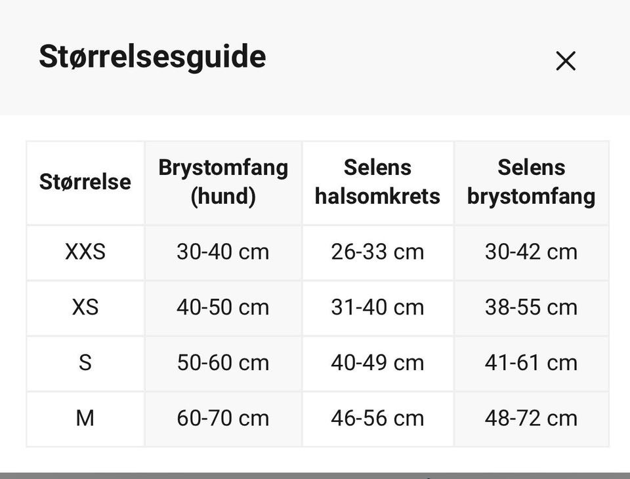
Task: Select the 30-40 cm chest cell
Action: [223, 253]
